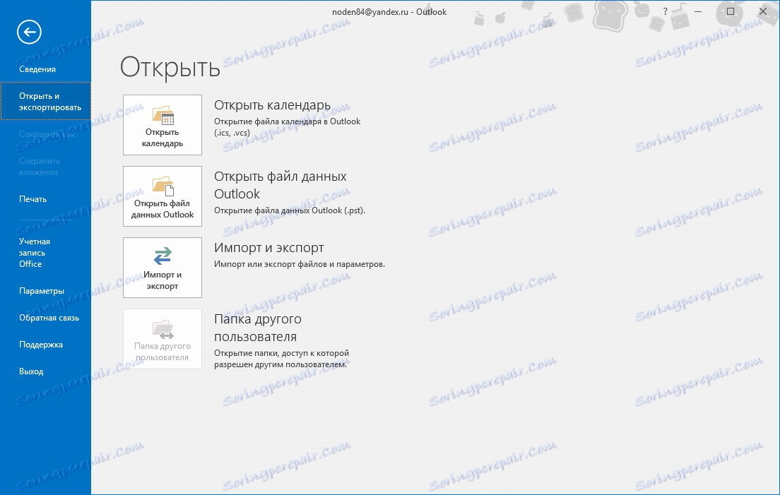Click the Папка другого пользователя folder icon
Image resolution: width=780 pixels, height=495 pixels.
pyautogui.click(x=162, y=328)
